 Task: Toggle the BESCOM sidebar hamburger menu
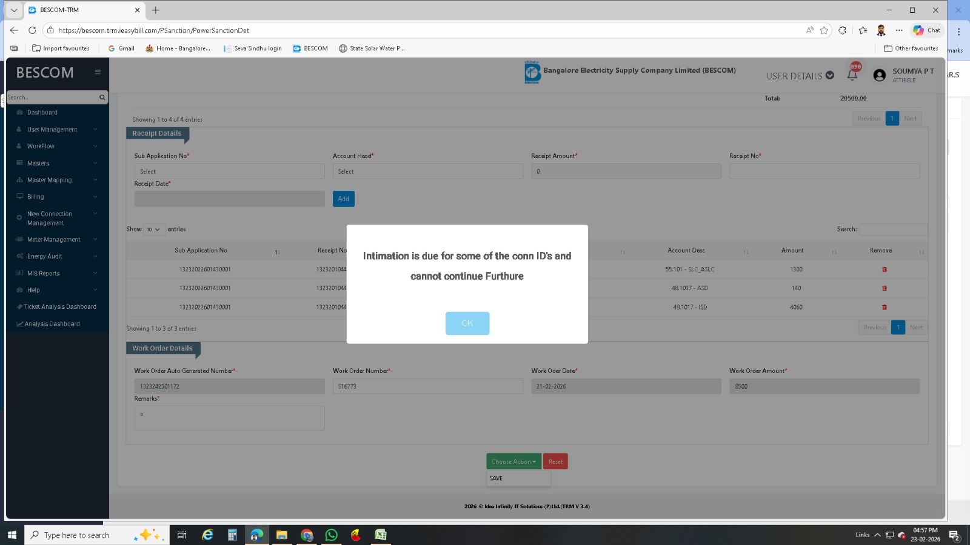[98, 72]
